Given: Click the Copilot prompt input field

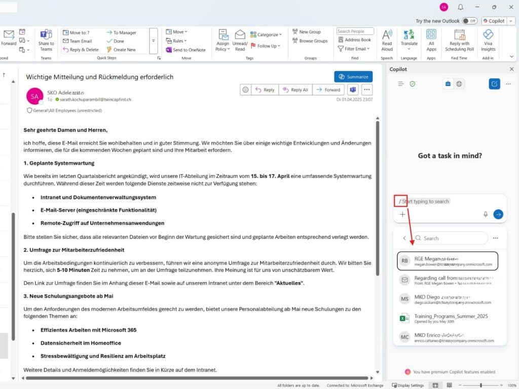Looking at the screenshot, I should pos(450,201).
